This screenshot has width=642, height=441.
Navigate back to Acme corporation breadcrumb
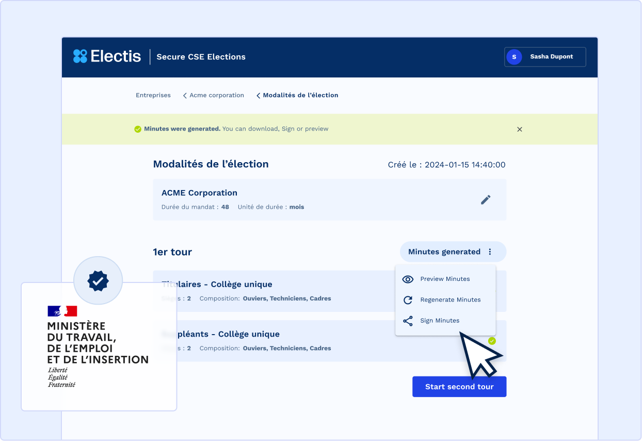217,95
